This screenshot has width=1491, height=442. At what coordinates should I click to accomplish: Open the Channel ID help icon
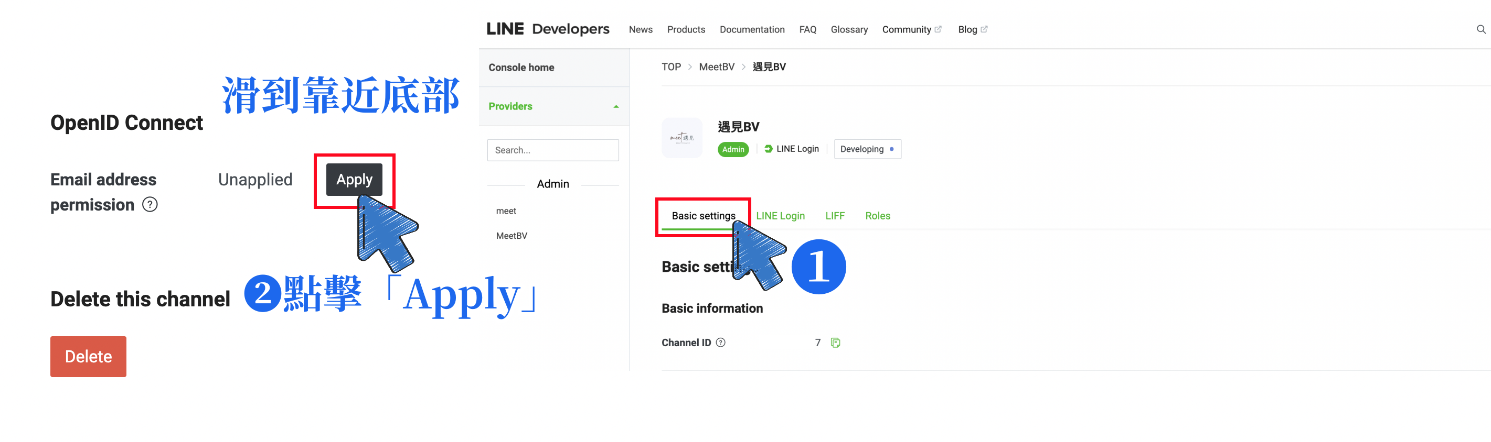coord(721,342)
